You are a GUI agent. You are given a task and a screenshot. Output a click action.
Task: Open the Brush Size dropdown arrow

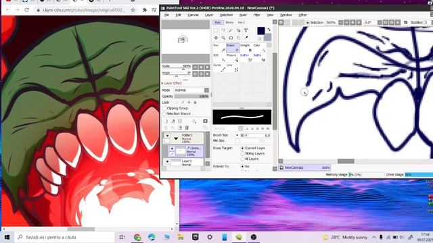(x=237, y=135)
